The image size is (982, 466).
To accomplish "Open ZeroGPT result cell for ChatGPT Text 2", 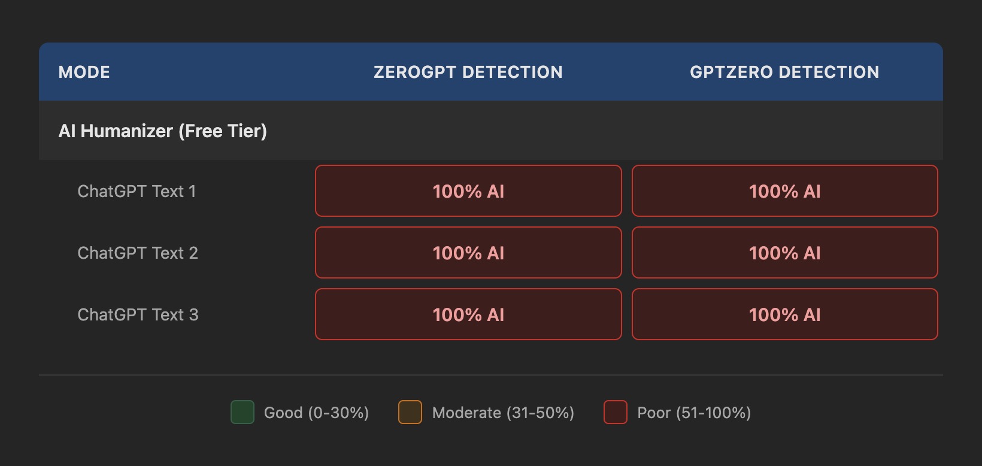I will coord(468,253).
